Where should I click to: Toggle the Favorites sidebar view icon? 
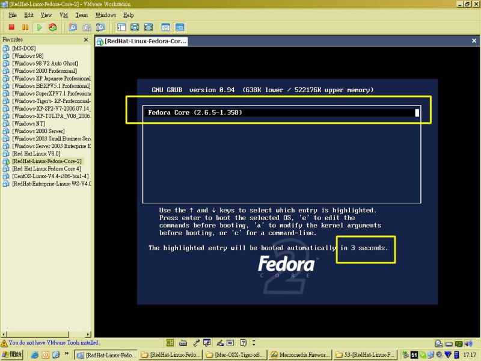121,27
